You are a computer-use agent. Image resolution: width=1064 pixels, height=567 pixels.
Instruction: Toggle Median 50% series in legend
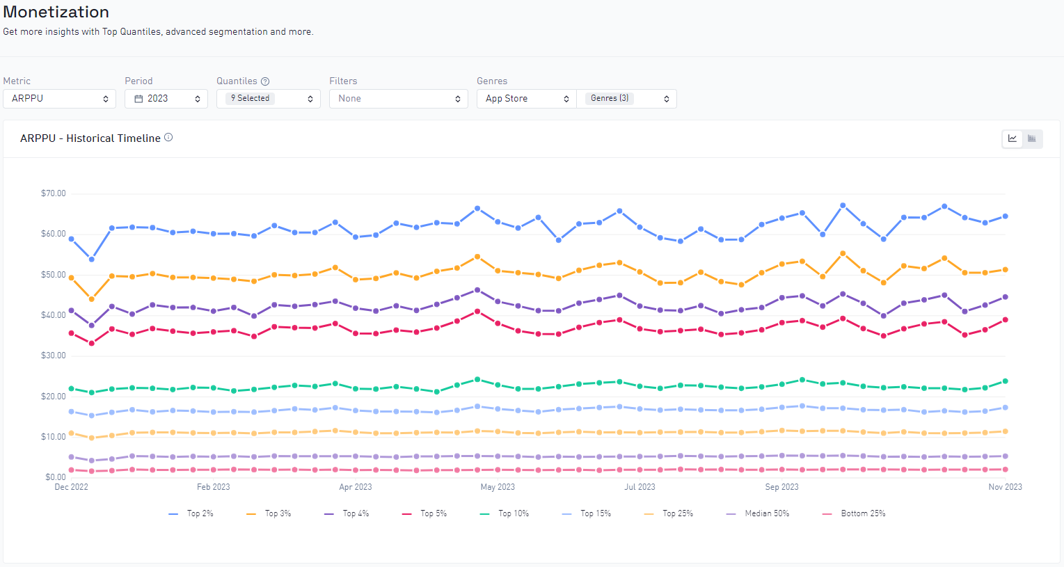pyautogui.click(x=758, y=513)
